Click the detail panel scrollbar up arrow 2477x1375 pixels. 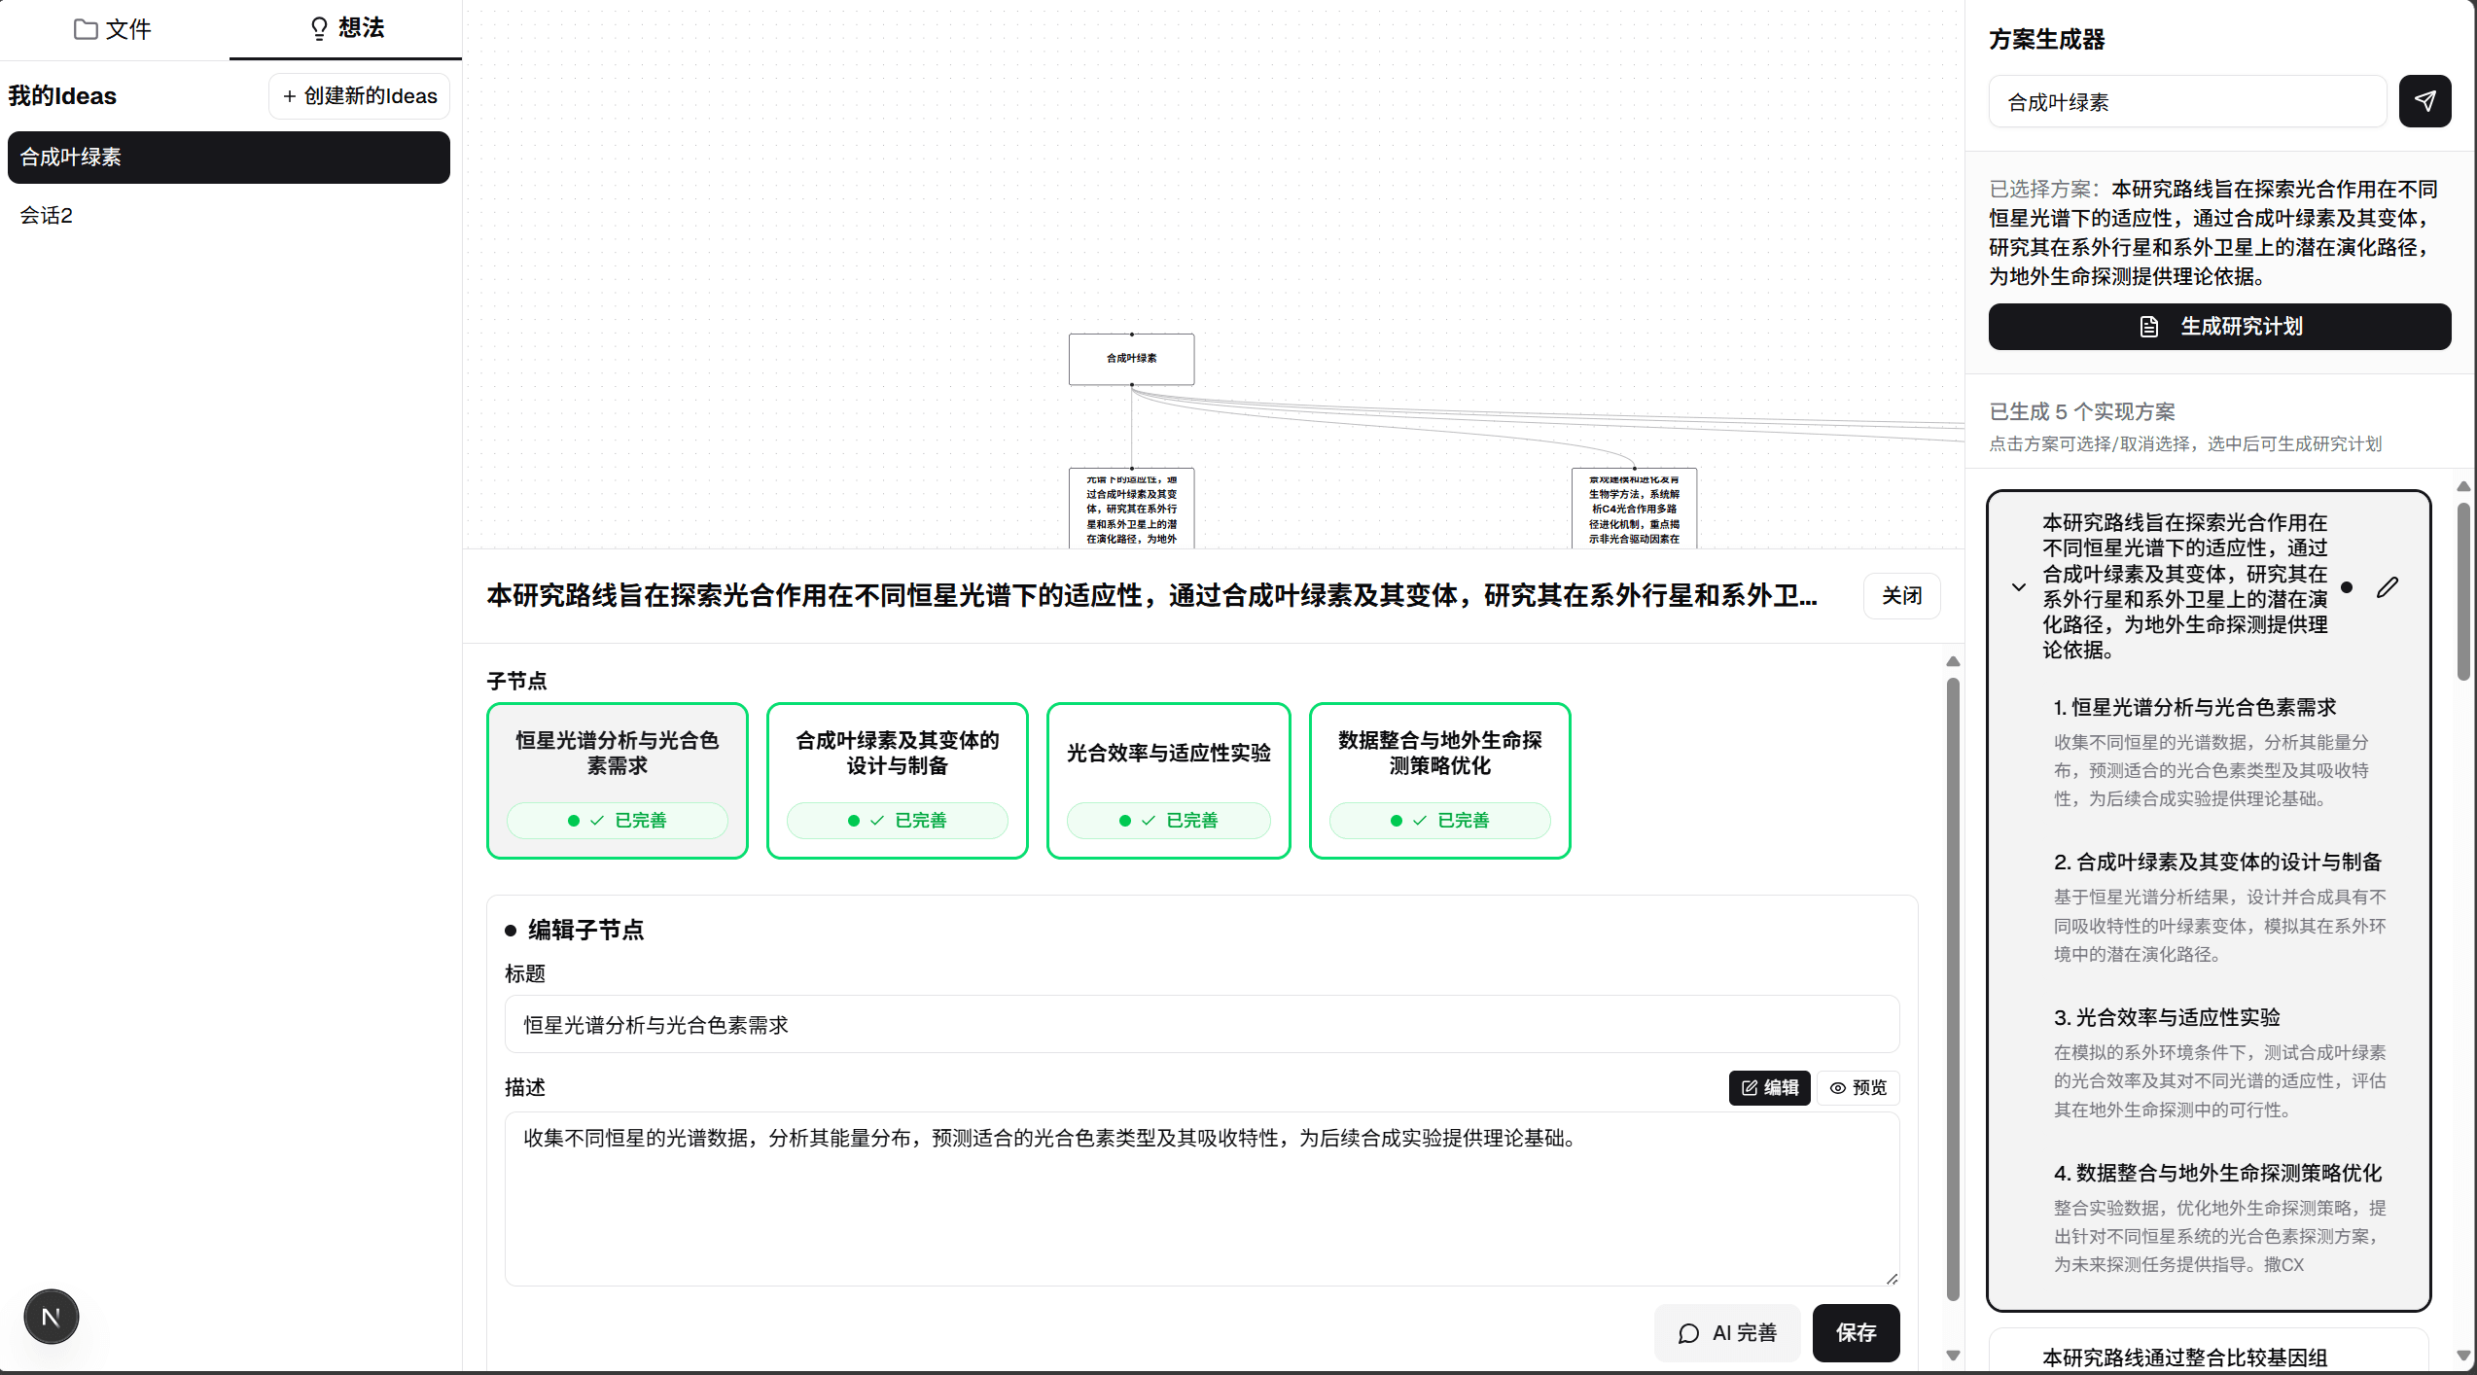pos(1953,661)
